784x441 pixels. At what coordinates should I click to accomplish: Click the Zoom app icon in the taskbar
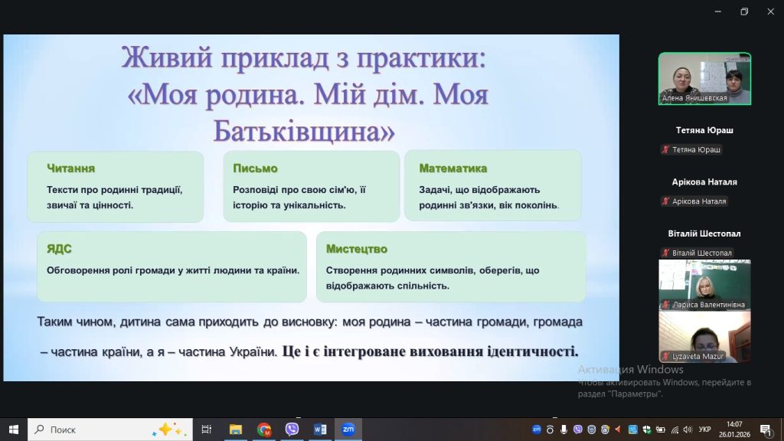point(348,430)
